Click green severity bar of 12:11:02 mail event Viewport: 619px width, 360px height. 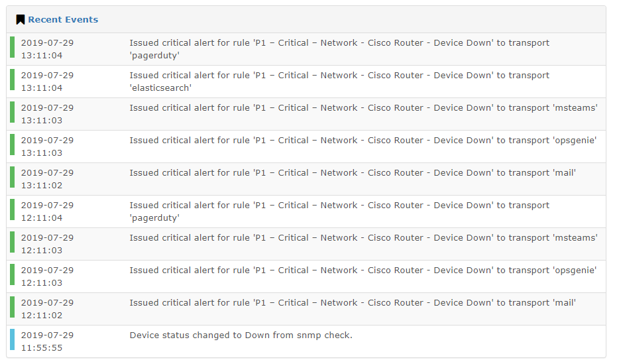[x=12, y=307]
